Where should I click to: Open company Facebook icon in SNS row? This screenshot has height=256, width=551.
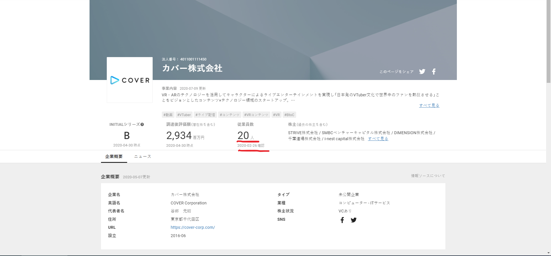342,220
